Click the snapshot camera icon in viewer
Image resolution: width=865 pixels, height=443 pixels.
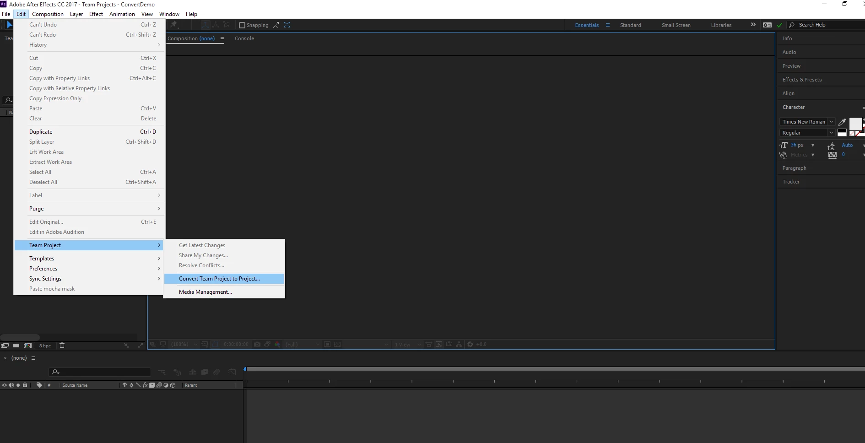[257, 344]
